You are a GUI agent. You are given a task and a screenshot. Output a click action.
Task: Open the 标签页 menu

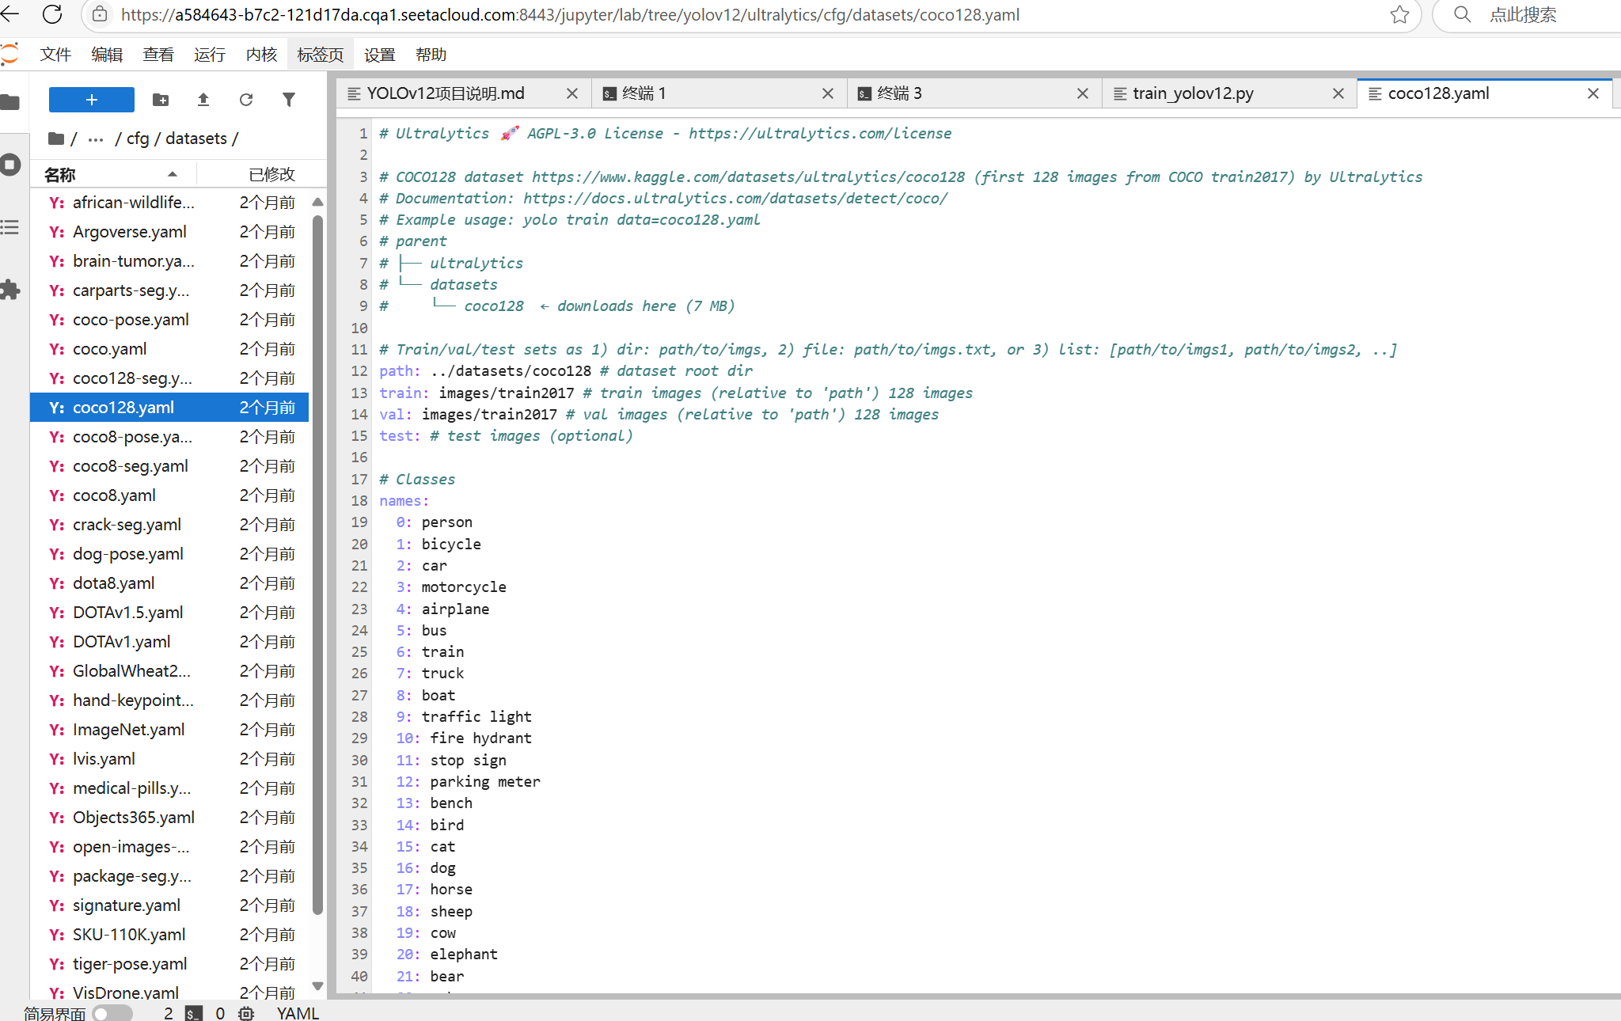tap(320, 55)
